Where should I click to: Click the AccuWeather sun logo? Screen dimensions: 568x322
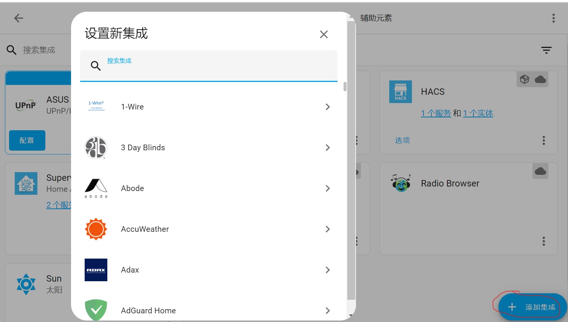click(x=96, y=229)
